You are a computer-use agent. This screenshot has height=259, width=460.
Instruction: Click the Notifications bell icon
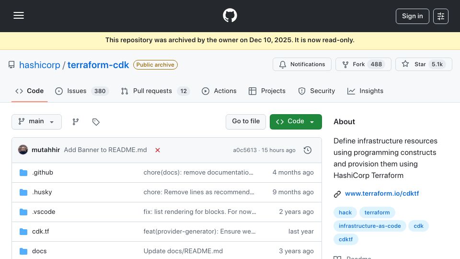click(283, 64)
